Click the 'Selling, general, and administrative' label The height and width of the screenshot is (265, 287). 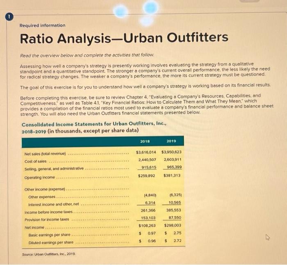pos(54,169)
